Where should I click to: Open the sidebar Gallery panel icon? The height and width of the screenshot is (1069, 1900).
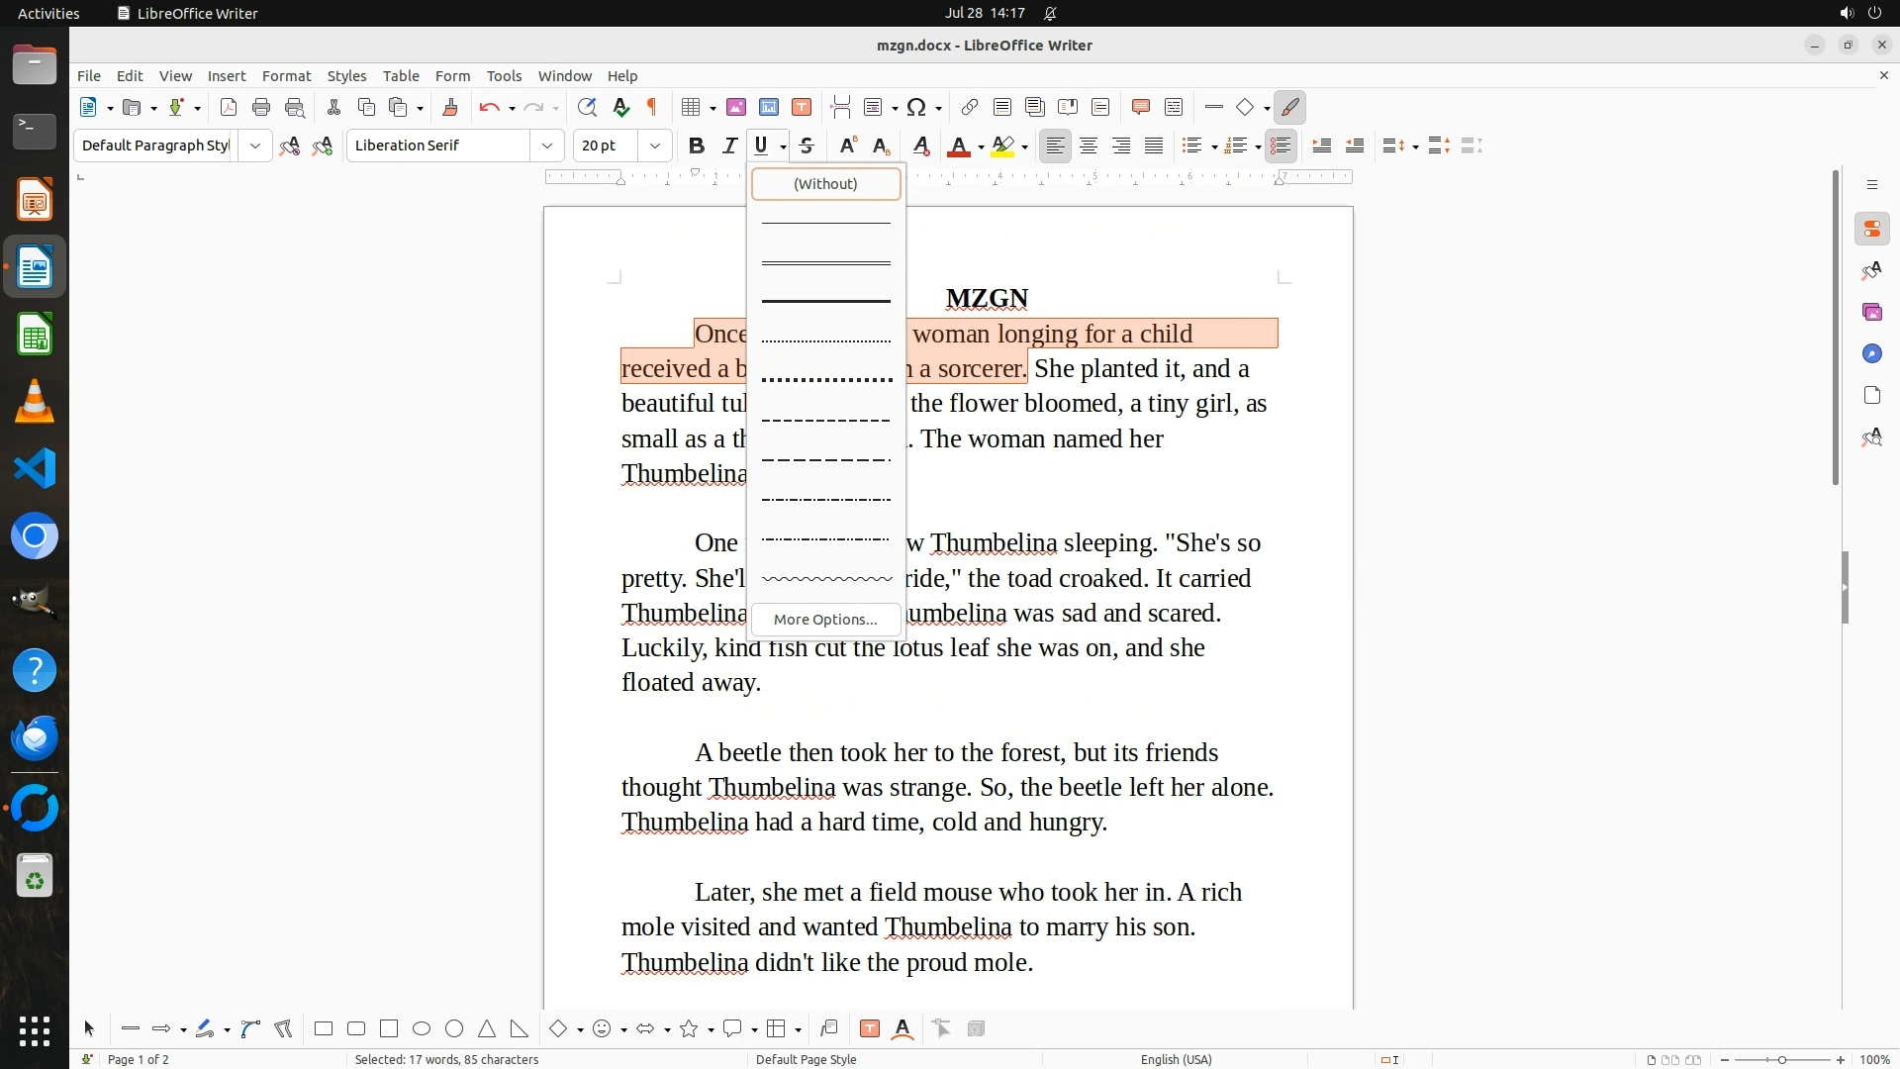(x=1871, y=312)
